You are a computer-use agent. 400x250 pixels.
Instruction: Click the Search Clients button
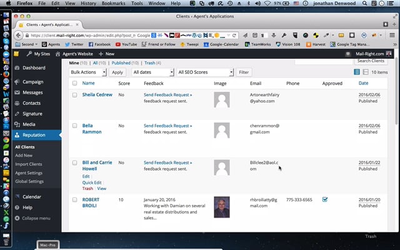tap(371, 61)
